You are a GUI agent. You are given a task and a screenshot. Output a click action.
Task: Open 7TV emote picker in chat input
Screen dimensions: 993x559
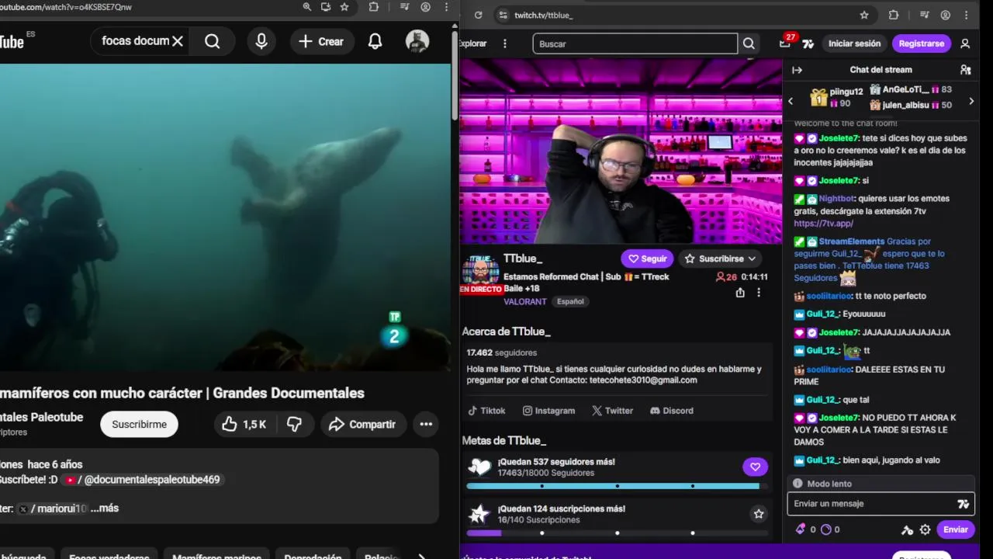(x=964, y=504)
